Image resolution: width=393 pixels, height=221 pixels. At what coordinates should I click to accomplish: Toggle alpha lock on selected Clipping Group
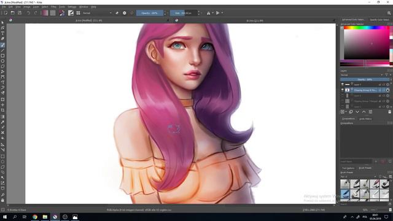tap(387, 90)
